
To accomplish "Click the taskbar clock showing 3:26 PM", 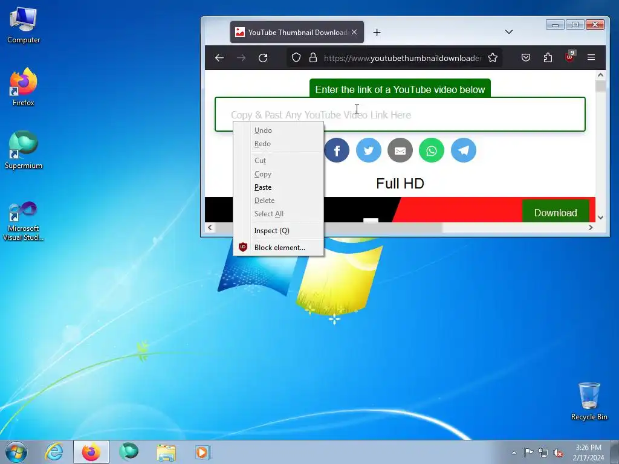I will (588, 453).
